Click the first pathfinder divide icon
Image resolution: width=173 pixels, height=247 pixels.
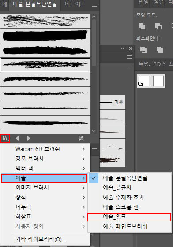(143, 50)
